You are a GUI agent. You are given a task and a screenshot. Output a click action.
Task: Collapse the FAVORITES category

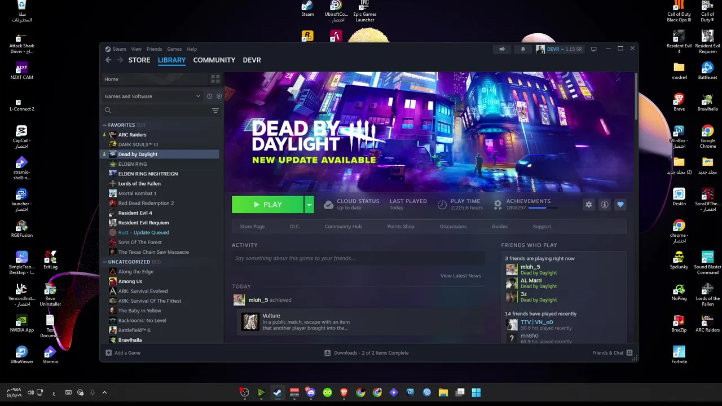coord(104,125)
